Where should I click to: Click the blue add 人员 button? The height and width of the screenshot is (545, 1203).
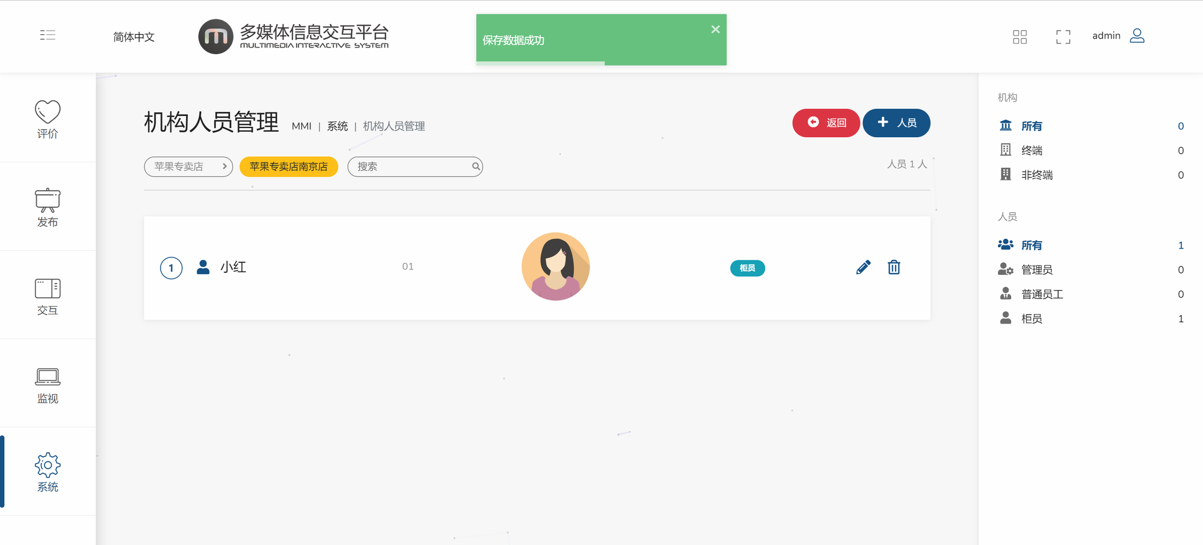point(896,123)
